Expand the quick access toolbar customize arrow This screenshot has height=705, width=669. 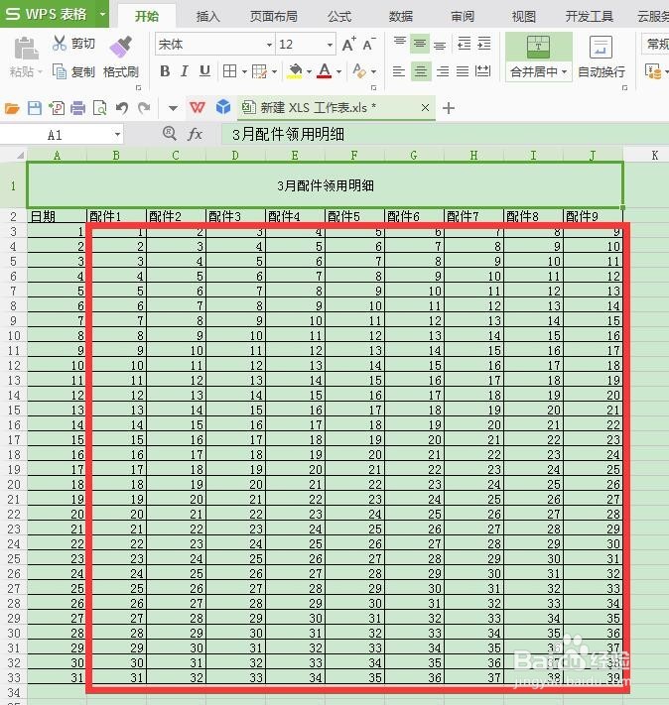[173, 108]
